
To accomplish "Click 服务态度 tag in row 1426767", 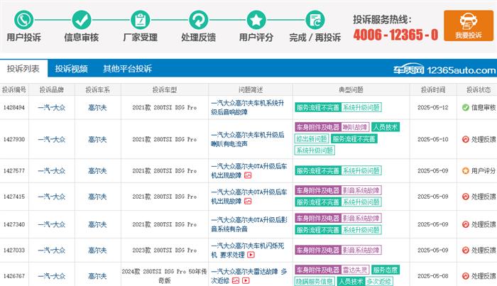I will [x=386, y=270].
